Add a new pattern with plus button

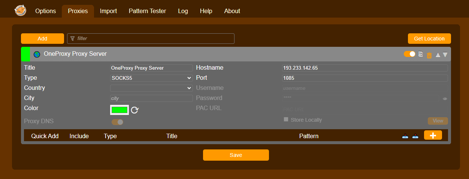[433, 136]
